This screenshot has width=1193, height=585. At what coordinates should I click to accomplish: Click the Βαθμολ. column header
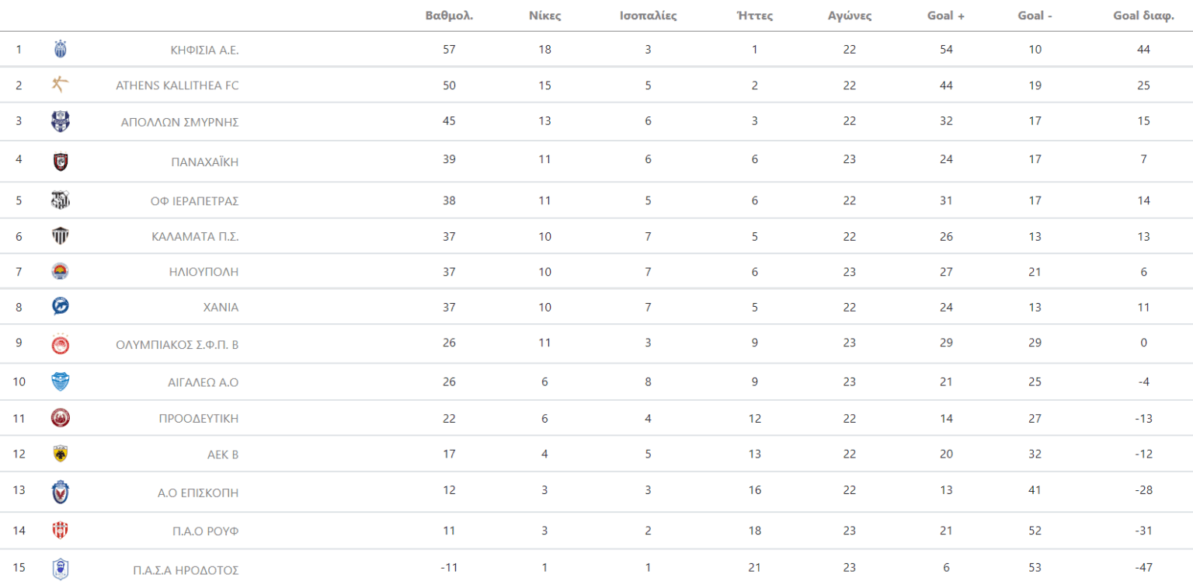449,16
